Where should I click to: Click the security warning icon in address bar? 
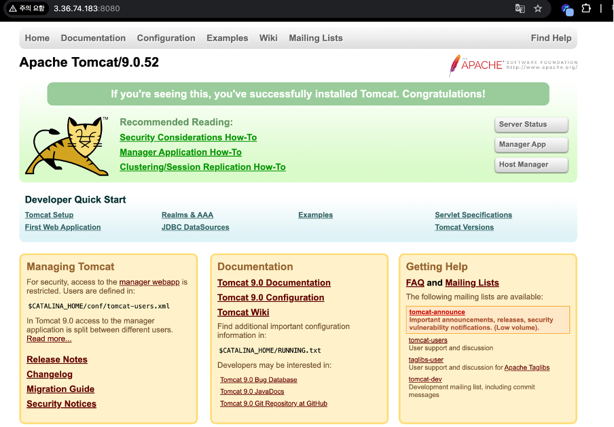[x=13, y=8]
